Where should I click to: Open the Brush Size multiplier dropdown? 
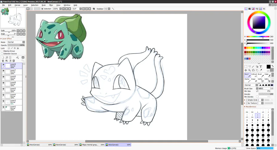click(257, 88)
